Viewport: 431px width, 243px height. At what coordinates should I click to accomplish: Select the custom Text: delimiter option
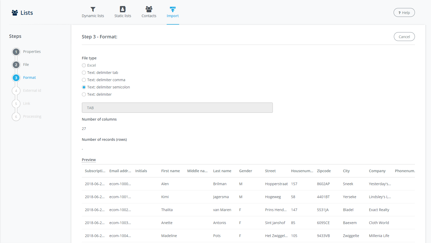(x=84, y=94)
